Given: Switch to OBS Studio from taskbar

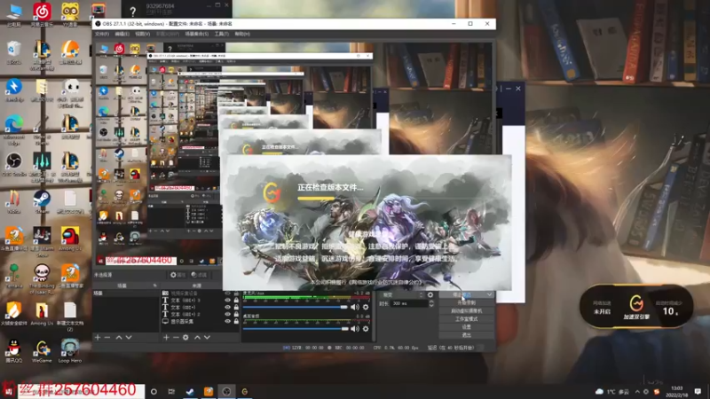Looking at the screenshot, I should coord(226,392).
